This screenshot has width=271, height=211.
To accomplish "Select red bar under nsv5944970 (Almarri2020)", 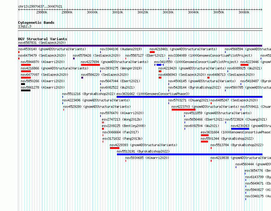I will (x=26, y=65).
